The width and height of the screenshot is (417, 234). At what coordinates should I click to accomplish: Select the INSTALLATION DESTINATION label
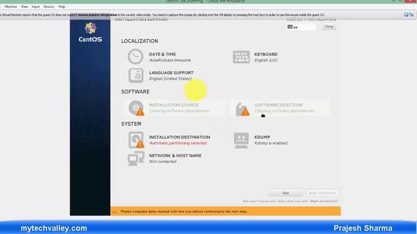pyautogui.click(x=180, y=137)
